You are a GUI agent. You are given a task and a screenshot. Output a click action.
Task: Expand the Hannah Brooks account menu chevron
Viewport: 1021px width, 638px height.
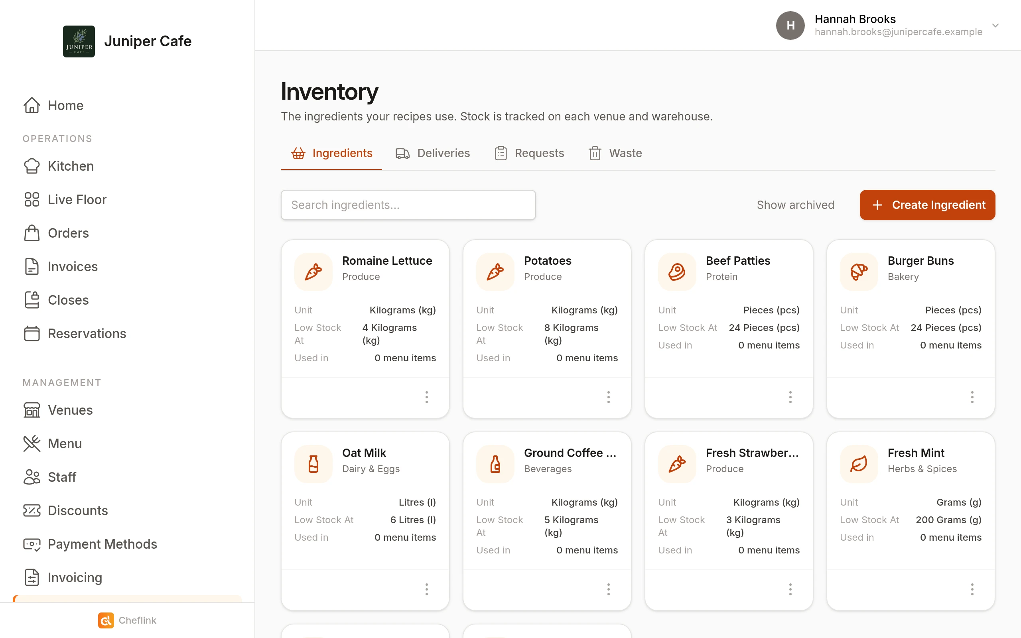995,25
